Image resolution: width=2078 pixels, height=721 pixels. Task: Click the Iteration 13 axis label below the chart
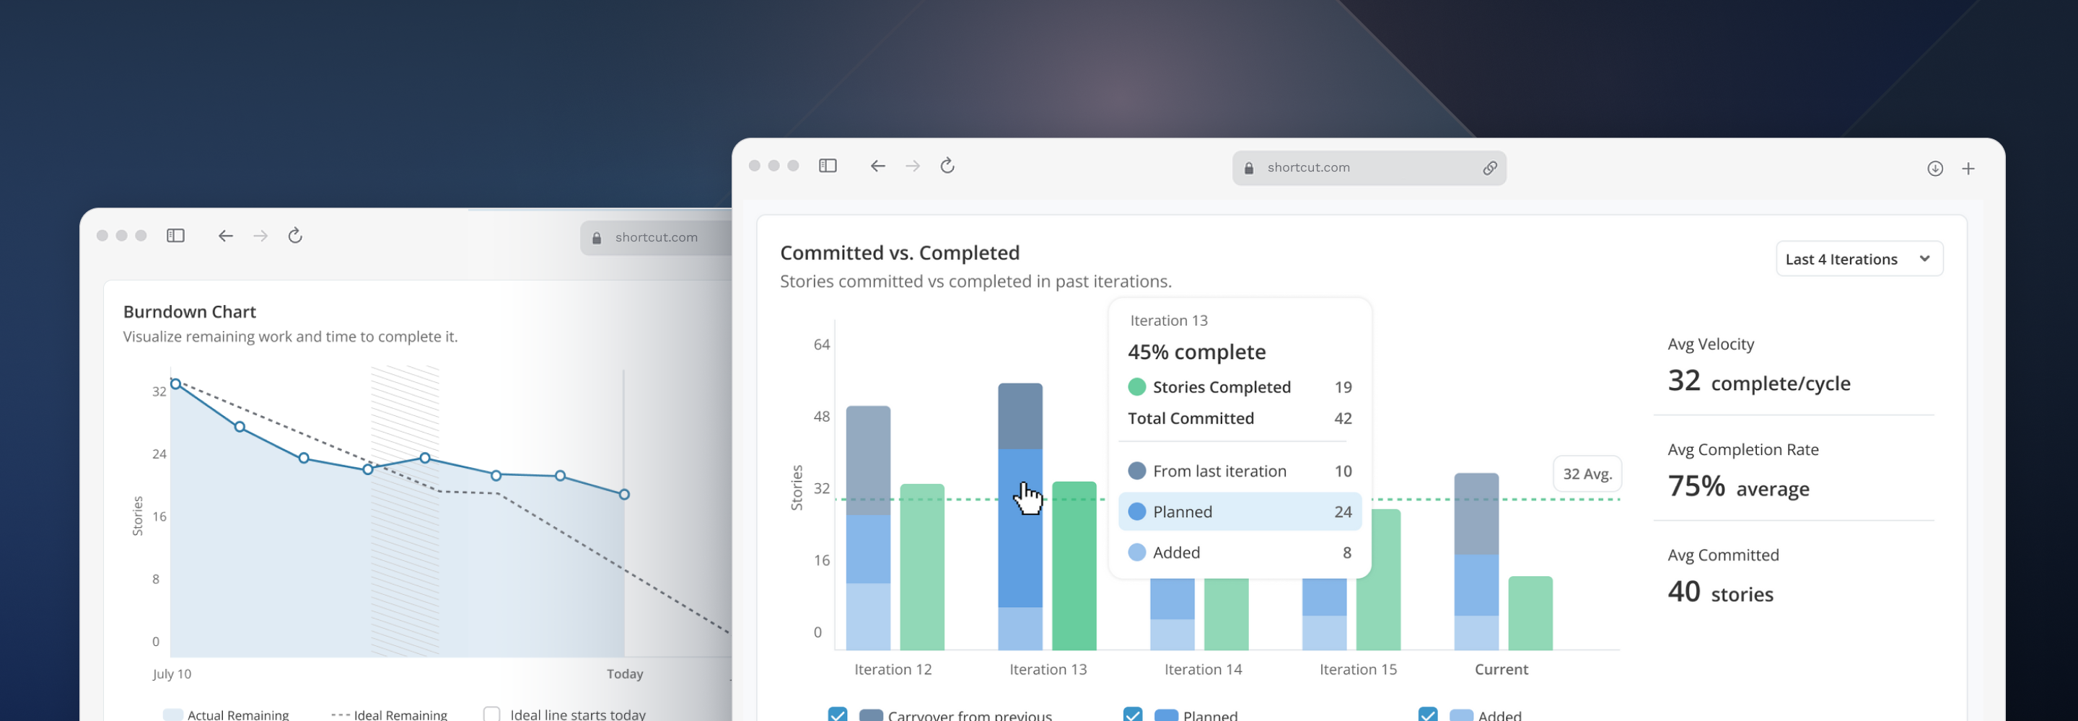point(1048,669)
